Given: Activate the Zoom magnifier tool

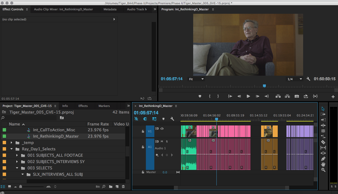Looking at the screenshot, I should pos(323,170).
